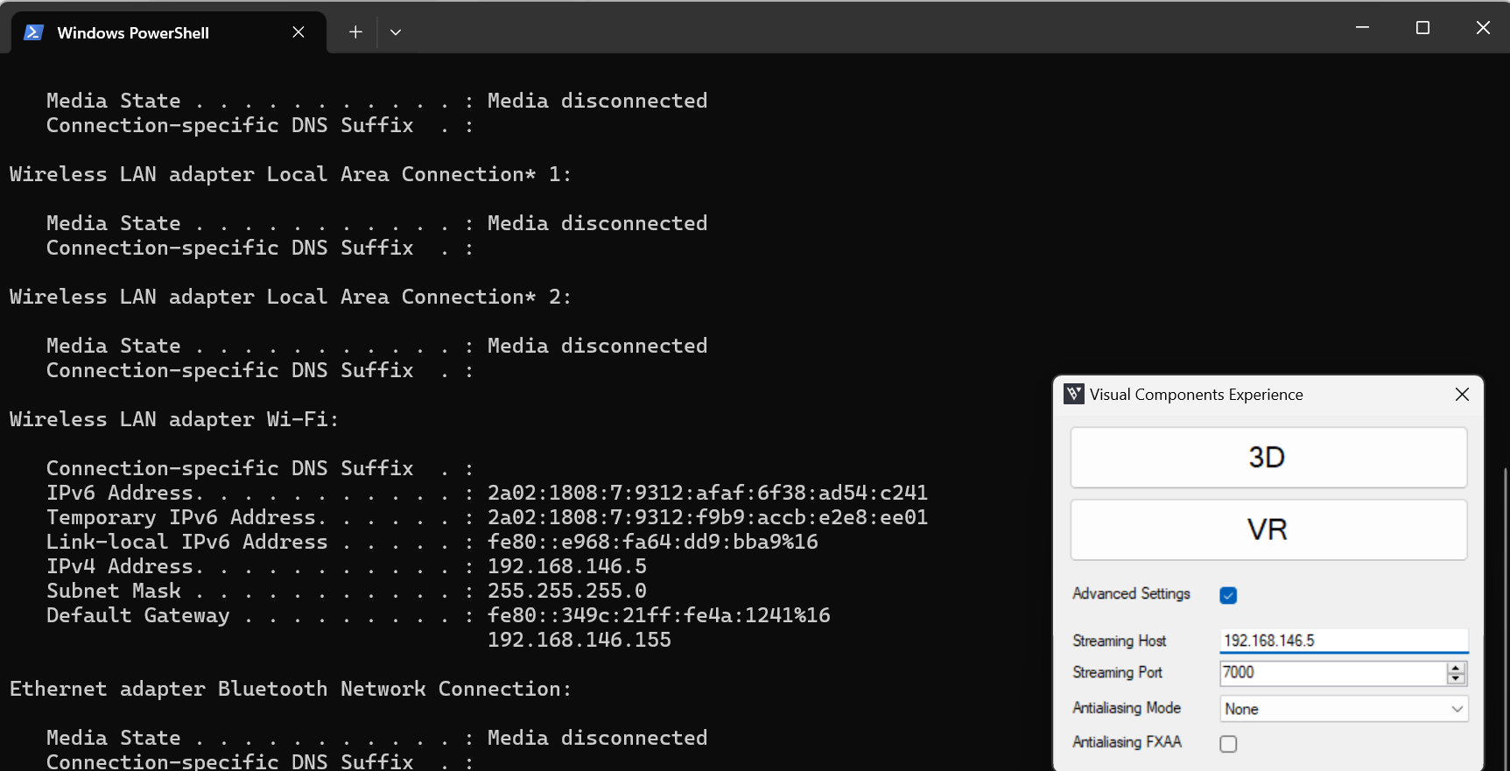This screenshot has height=771, width=1510.
Task: Click the Streaming Host input field
Action: 1344,641
